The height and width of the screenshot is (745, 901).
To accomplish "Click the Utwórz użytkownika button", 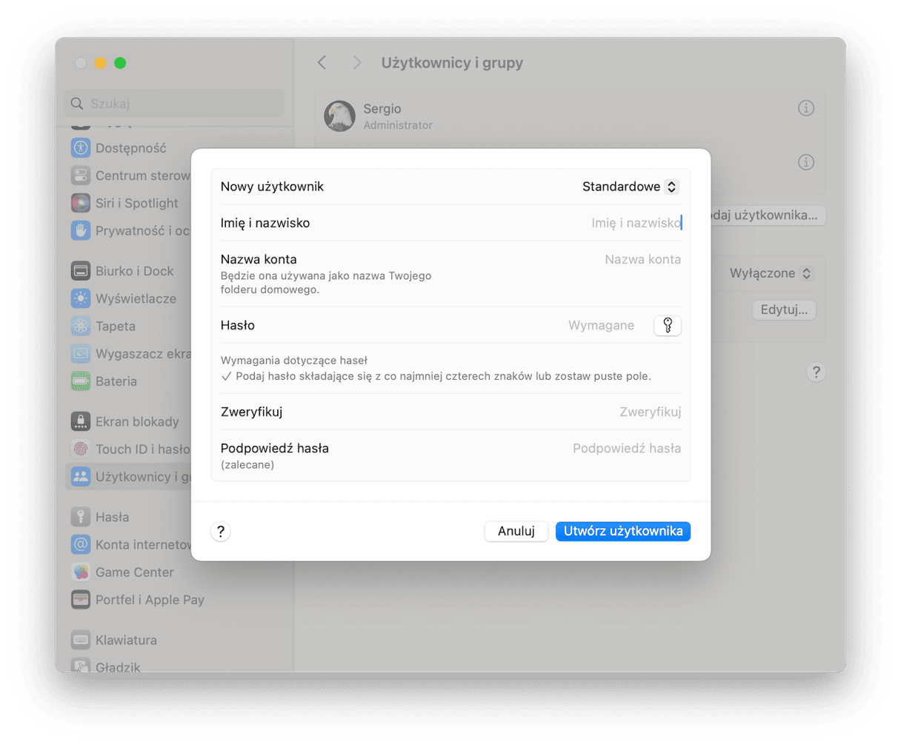I will [x=623, y=531].
